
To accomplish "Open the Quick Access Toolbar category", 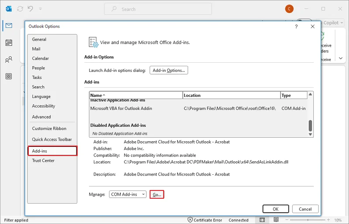I will tap(52, 139).
